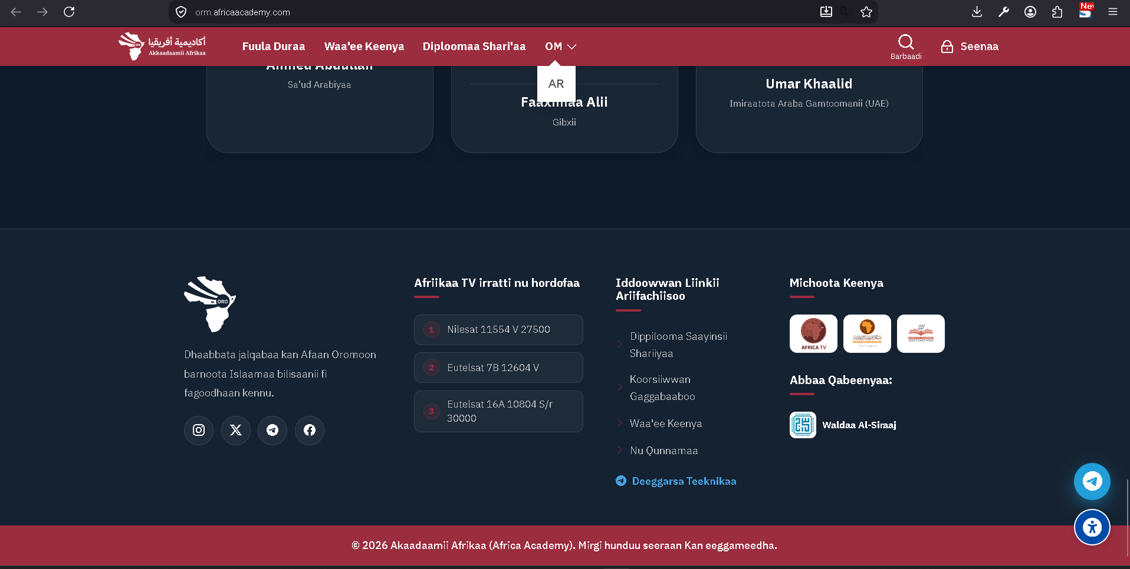Click the Barbaadi search icon
The width and height of the screenshot is (1130, 569).
906,42
